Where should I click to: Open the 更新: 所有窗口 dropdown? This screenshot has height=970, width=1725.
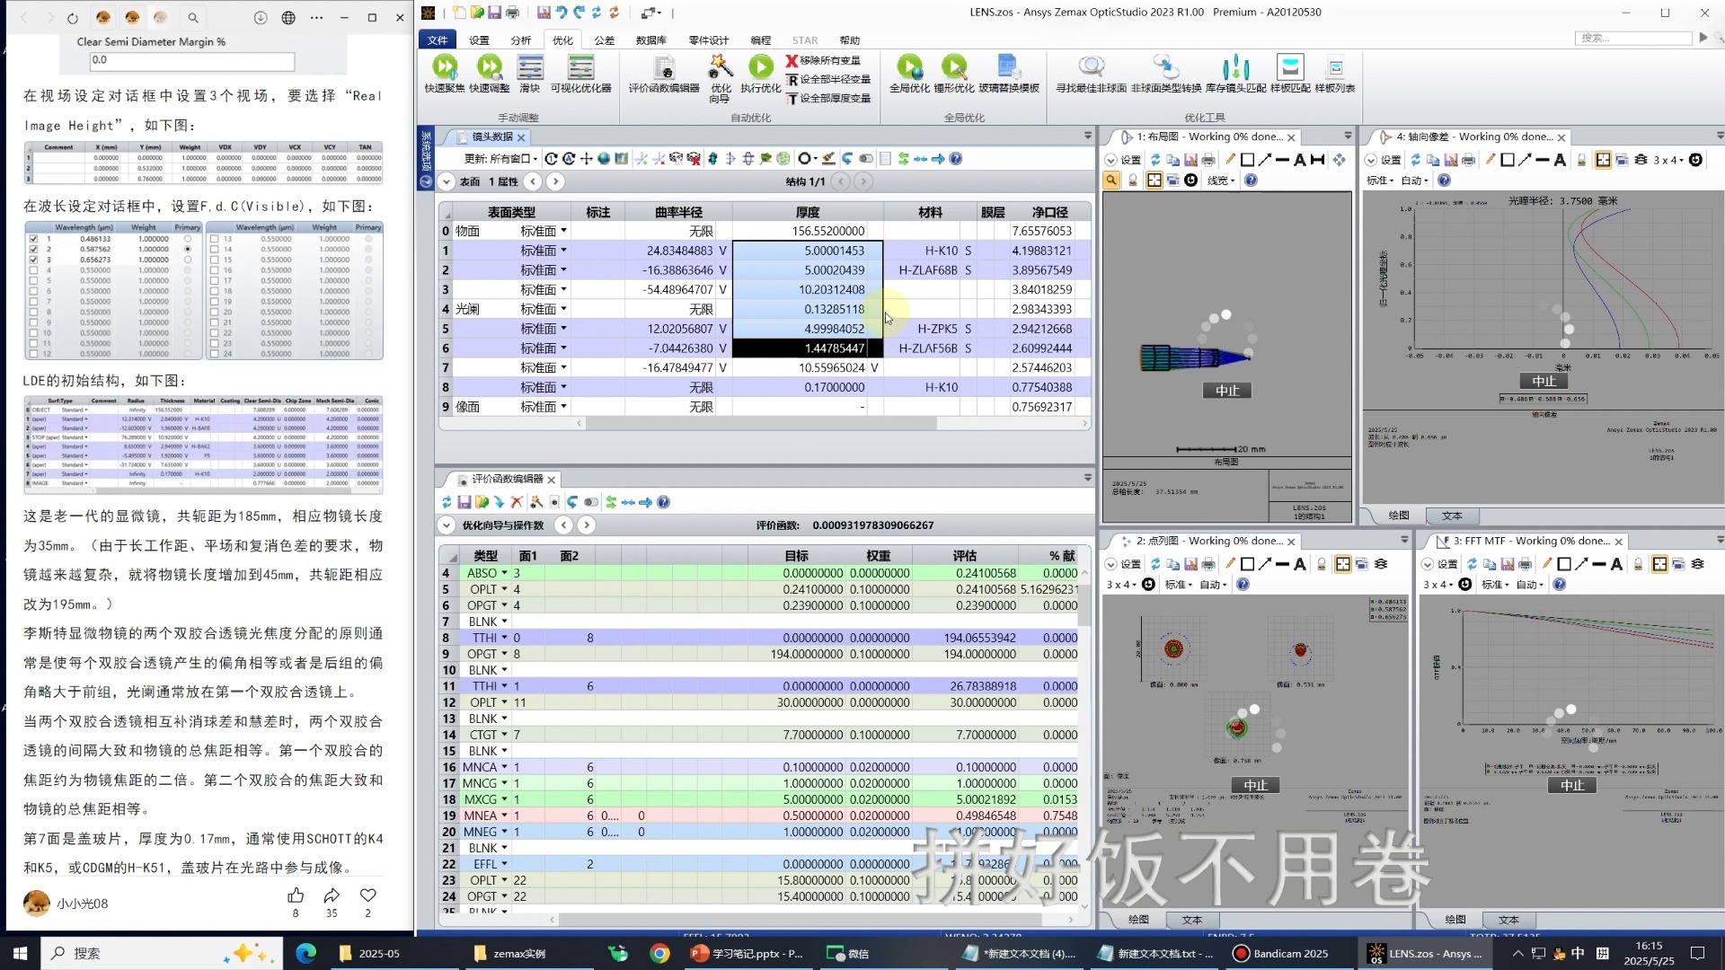click(501, 159)
